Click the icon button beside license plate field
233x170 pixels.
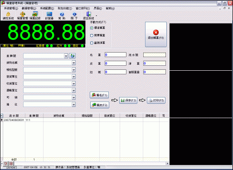(x=73, y=56)
